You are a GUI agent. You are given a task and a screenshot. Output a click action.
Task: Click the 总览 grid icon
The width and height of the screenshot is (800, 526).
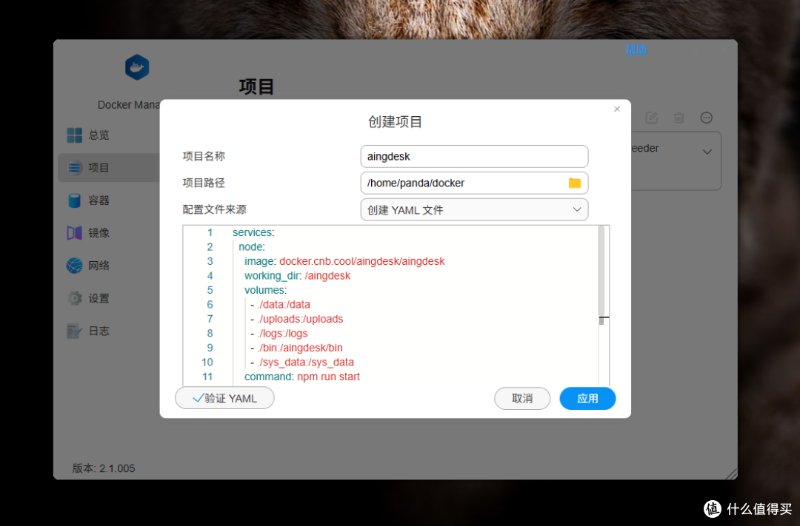pos(75,135)
